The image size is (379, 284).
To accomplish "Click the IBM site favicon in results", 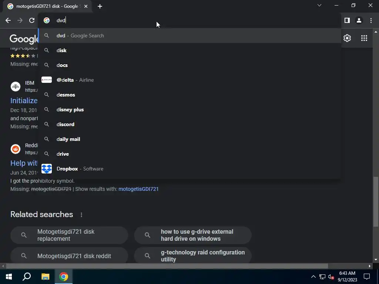I will coord(16,86).
